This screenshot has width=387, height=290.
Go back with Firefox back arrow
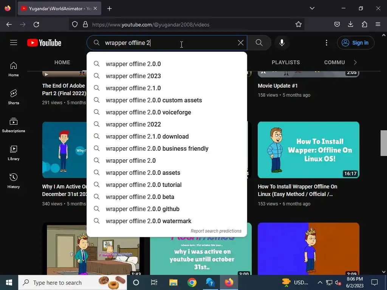(x=9, y=25)
